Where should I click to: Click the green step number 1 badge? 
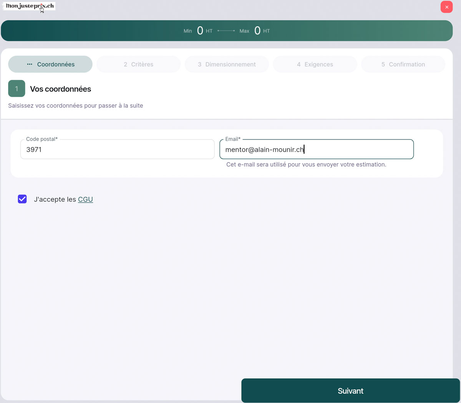pyautogui.click(x=17, y=88)
